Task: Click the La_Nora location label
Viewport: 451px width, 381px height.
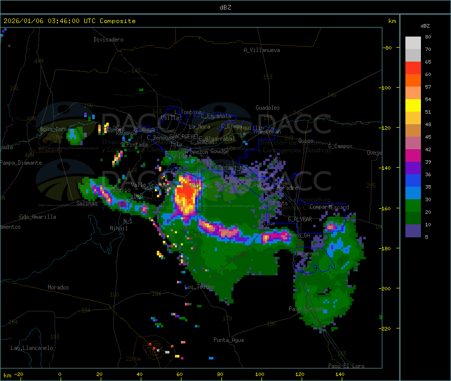Action: (x=199, y=127)
